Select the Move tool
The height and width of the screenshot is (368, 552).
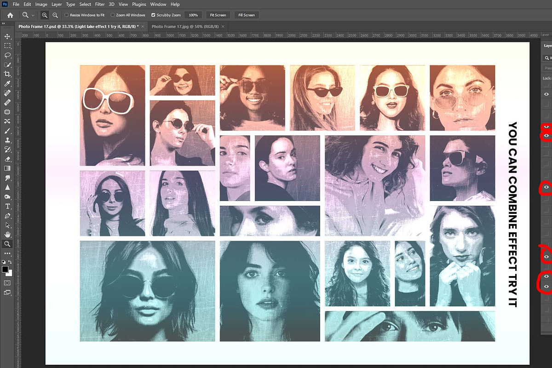tap(7, 36)
